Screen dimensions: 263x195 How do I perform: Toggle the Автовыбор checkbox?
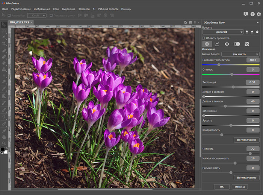(9, 15)
